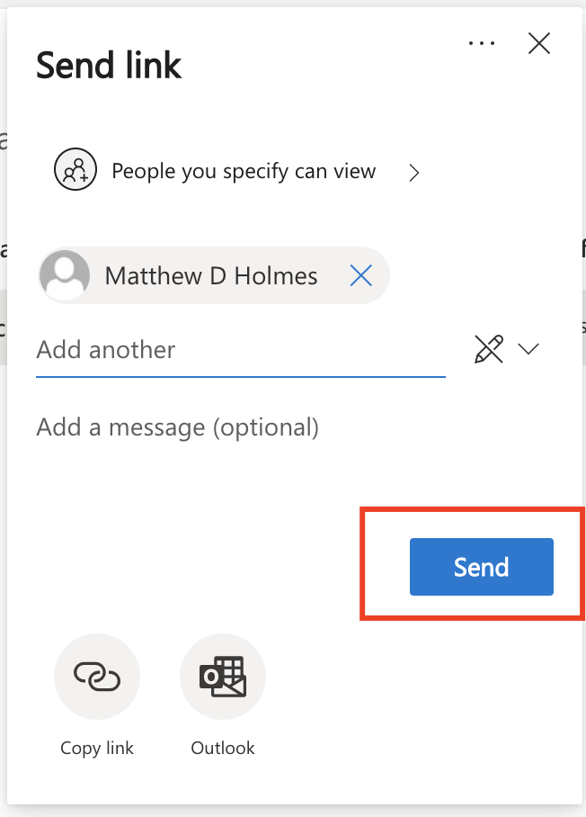Click the crossed-out pencil permission icon
Viewport: 586px width, 817px height.
tap(489, 348)
